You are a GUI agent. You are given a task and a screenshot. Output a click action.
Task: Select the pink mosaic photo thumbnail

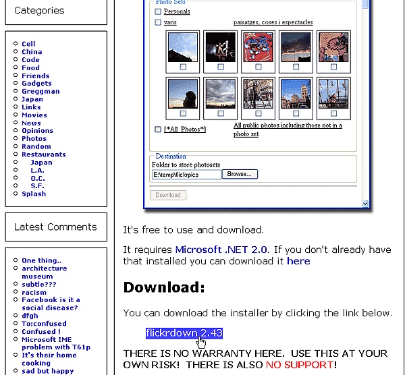(x=333, y=47)
